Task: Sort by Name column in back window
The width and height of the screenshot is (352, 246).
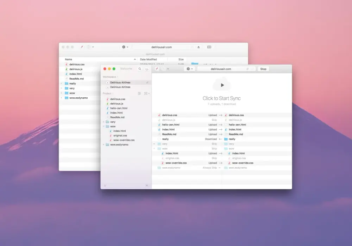Action: pyautogui.click(x=69, y=59)
